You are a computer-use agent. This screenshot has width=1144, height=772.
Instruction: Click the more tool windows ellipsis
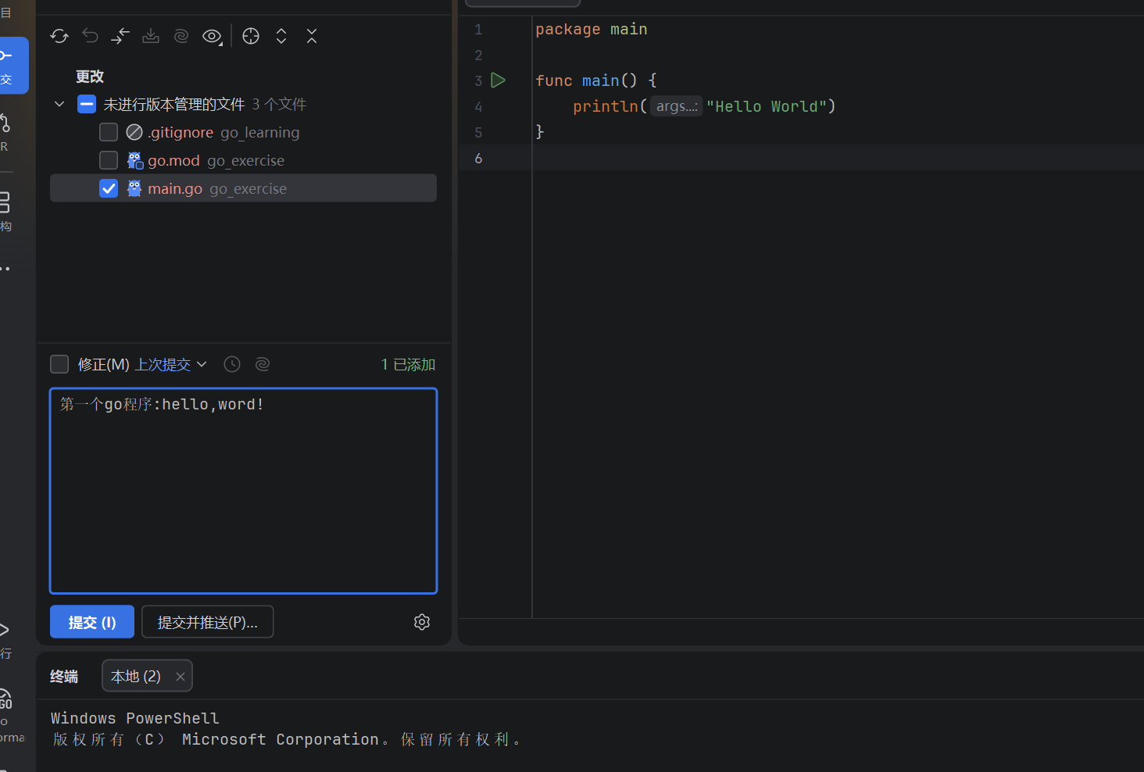pyautogui.click(x=5, y=269)
